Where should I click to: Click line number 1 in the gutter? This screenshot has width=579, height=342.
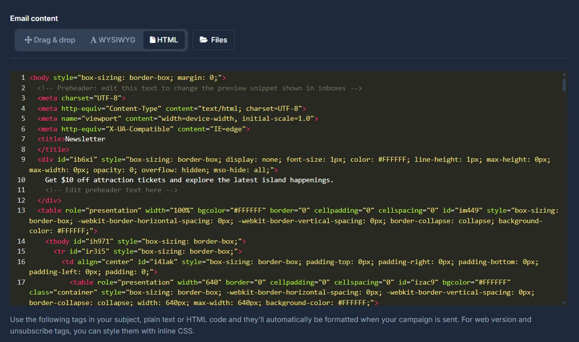[23, 77]
